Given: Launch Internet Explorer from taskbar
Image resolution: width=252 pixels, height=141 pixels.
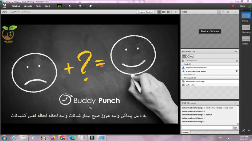Looking at the screenshot, I should 14,138.
